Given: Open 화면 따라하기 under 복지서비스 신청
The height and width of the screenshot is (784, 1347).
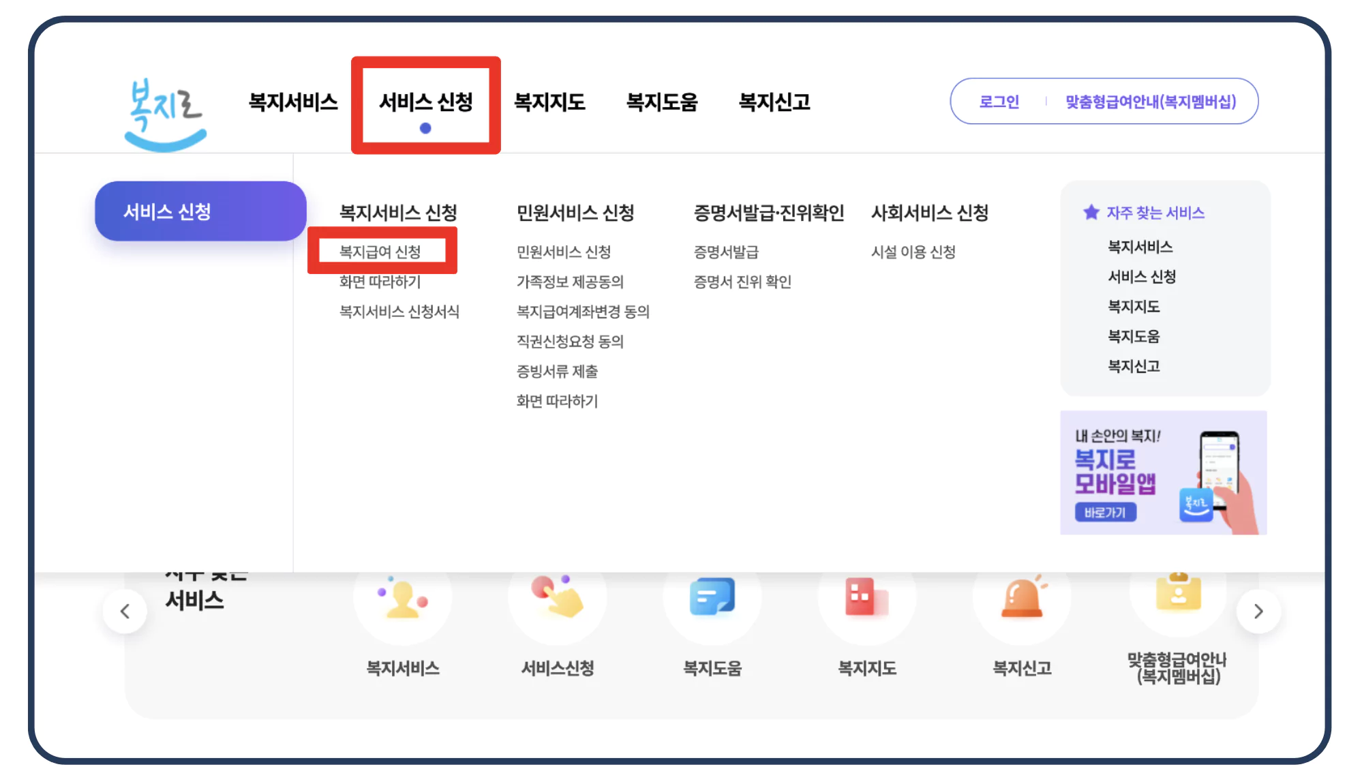Looking at the screenshot, I should click(380, 282).
